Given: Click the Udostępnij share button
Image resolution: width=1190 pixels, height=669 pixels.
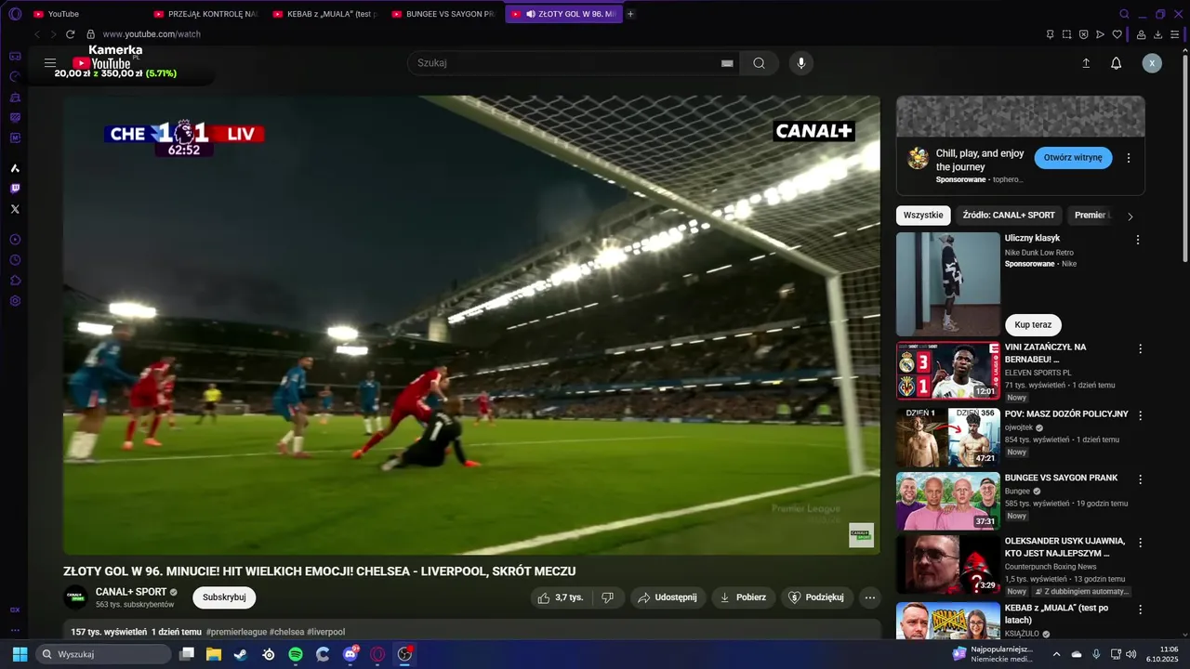Looking at the screenshot, I should 668,597.
